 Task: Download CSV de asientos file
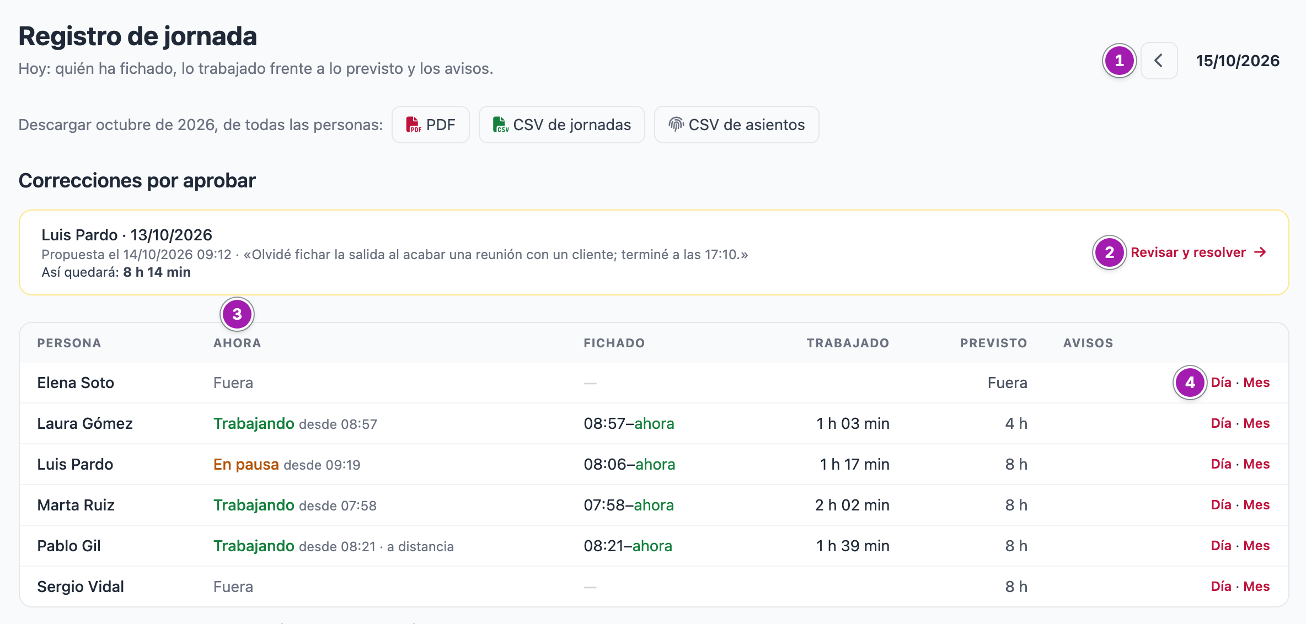point(736,125)
